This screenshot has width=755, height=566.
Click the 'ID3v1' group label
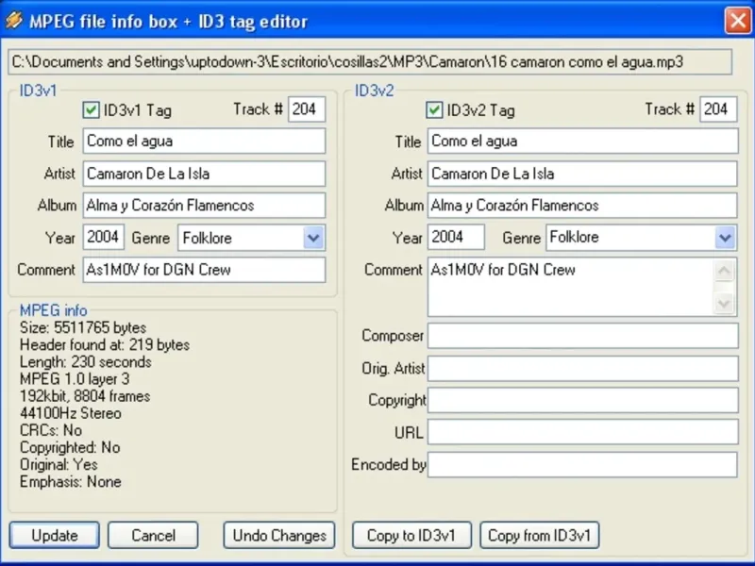[x=38, y=91]
